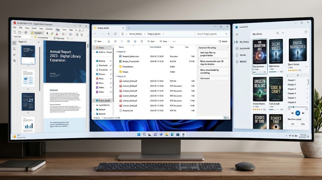
Task: Click the search magnifier in PDF menu bar
Action: [x=76, y=30]
